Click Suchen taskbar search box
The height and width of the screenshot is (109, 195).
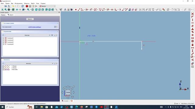click(19, 107)
